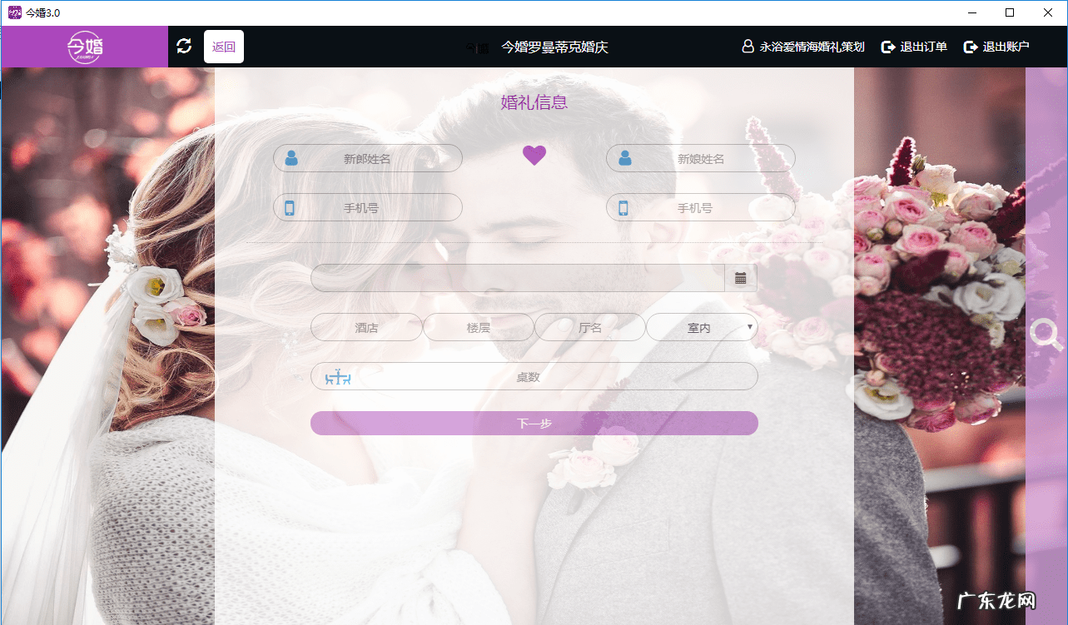Click the phone icon next to bride's 手机号
Viewport: 1068px width, 625px height.
tap(623, 207)
